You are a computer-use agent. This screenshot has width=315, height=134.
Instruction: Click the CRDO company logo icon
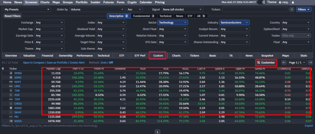pyautogui.click(x=11, y=104)
